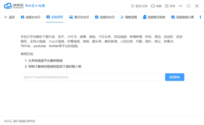The width and height of the screenshot is (204, 125).
Task: Click the 轻松美化视频 slogan text
Action: tap(35, 6)
